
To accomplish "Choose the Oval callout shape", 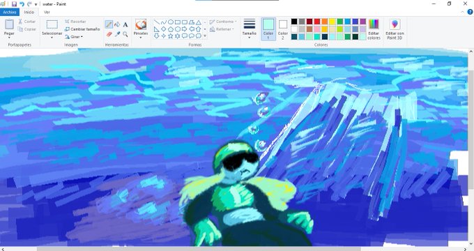I will tap(192, 36).
